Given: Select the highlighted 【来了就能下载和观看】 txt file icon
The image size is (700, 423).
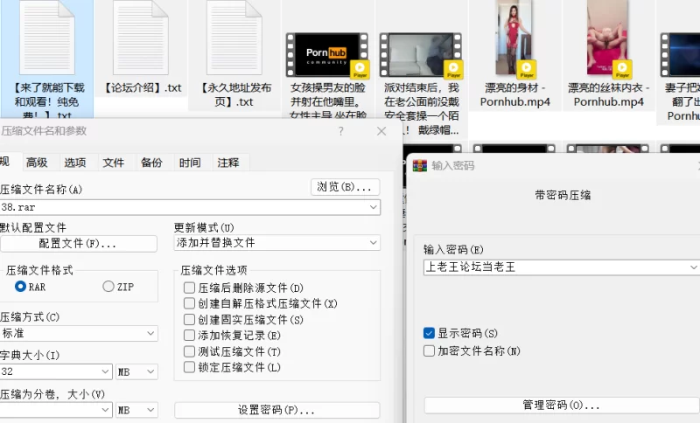Looking at the screenshot, I should coord(47,38).
